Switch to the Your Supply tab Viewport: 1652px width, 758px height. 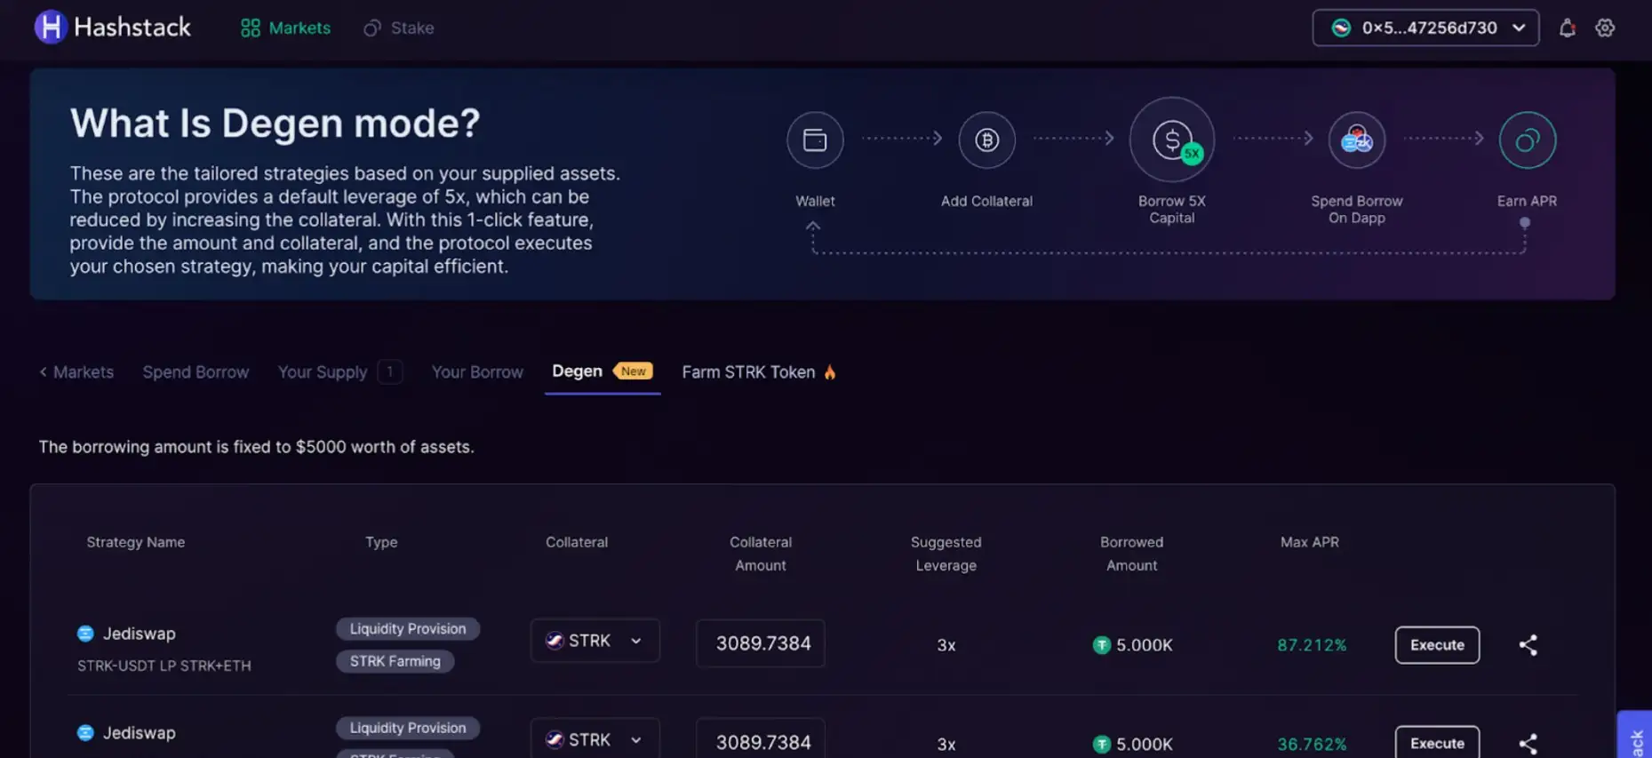[323, 372]
